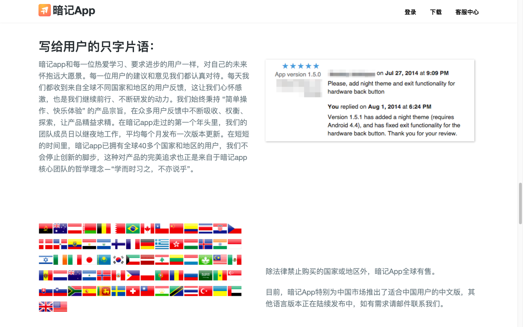
Task: Select the Canada maple leaf flag
Action: (x=147, y=229)
